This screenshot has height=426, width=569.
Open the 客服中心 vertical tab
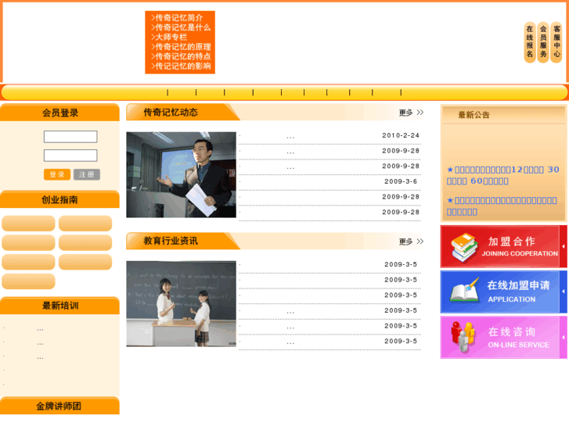point(556,42)
